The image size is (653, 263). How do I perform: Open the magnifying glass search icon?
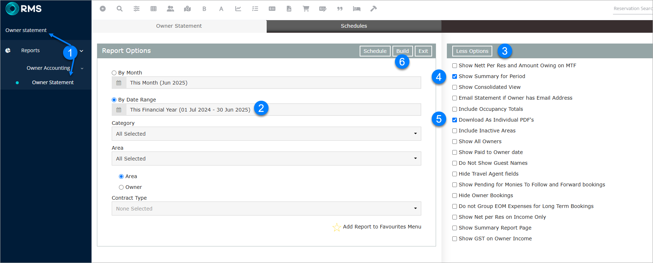pyautogui.click(x=120, y=9)
